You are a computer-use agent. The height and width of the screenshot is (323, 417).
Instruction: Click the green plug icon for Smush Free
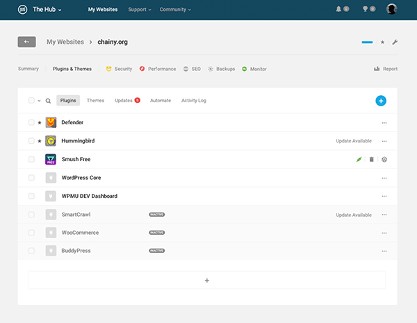pos(359,159)
